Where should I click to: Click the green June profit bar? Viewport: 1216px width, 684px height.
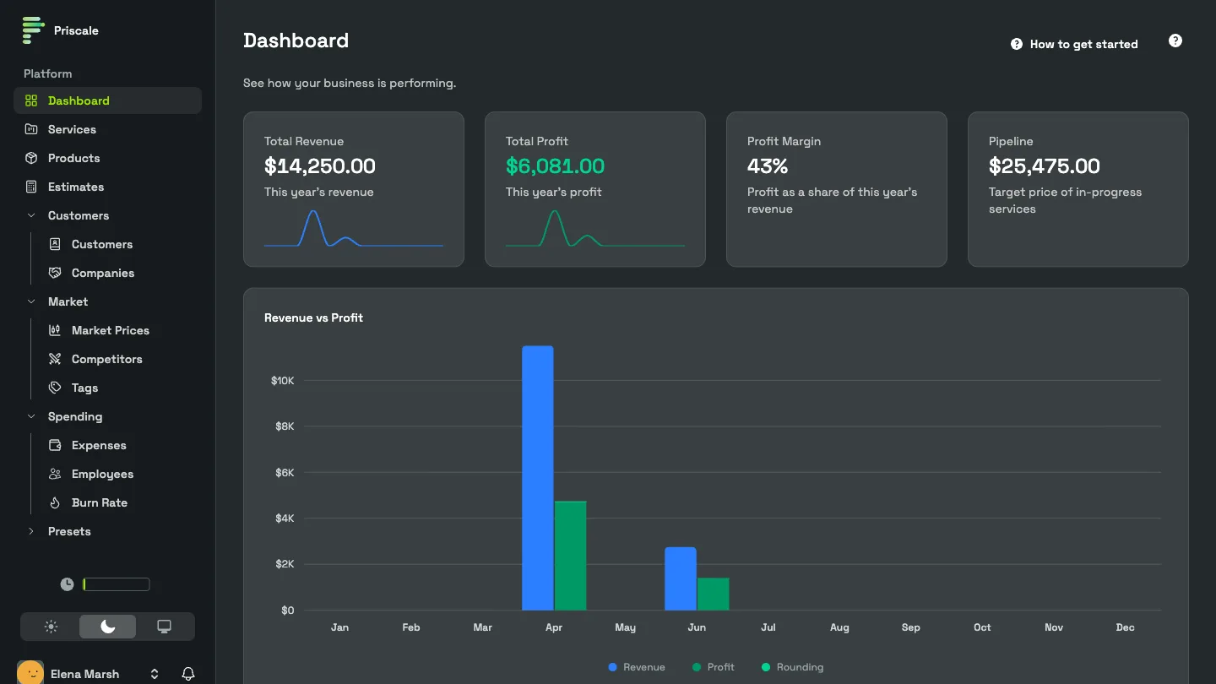click(713, 594)
